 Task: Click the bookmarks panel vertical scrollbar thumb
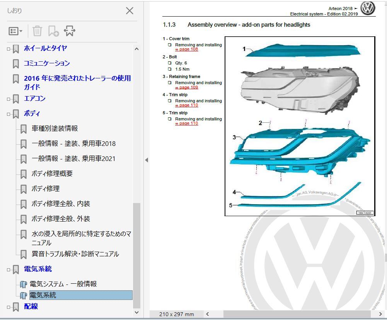pyautogui.click(x=137, y=256)
